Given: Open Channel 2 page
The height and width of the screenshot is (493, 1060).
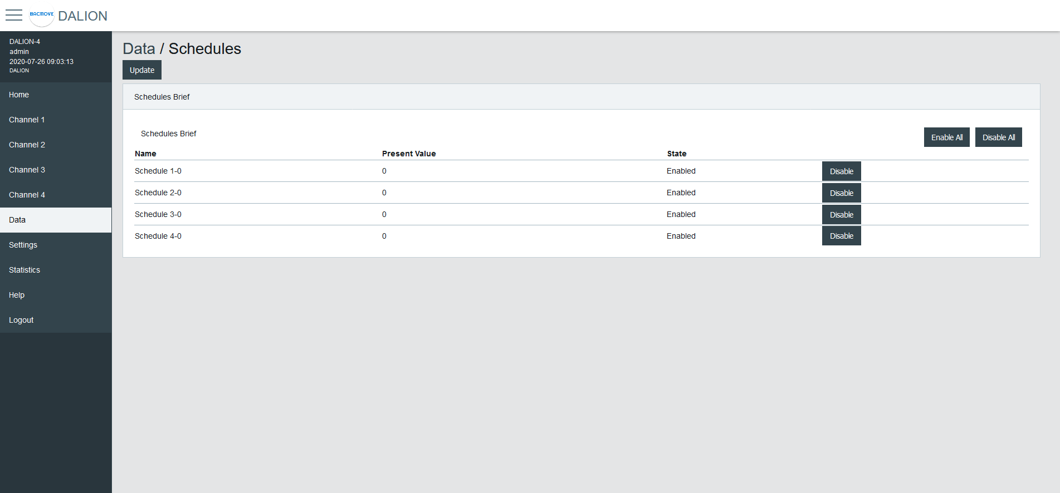Looking at the screenshot, I should click(x=27, y=145).
